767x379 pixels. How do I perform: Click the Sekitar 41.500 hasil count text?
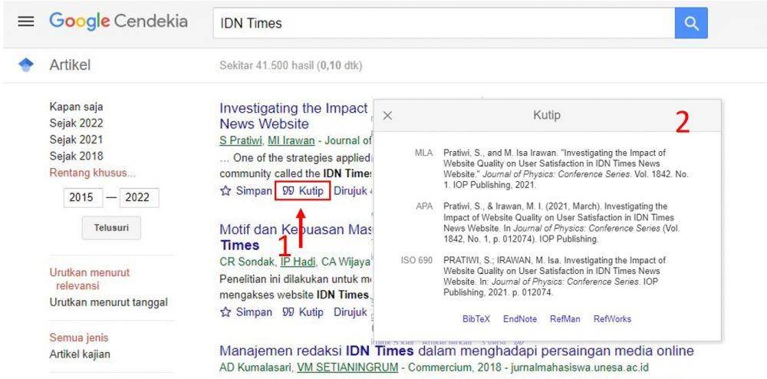pyautogui.click(x=291, y=65)
